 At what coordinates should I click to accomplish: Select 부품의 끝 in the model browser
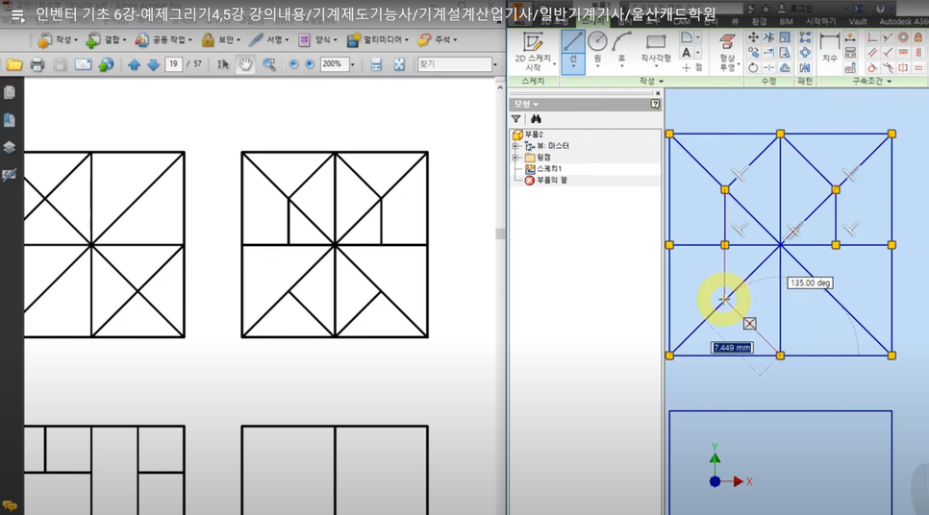545,180
